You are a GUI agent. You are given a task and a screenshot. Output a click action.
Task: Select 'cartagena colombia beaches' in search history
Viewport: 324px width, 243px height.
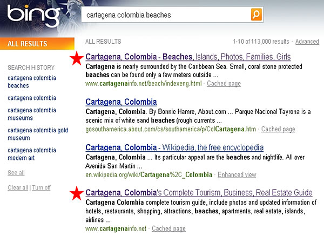click(26, 82)
